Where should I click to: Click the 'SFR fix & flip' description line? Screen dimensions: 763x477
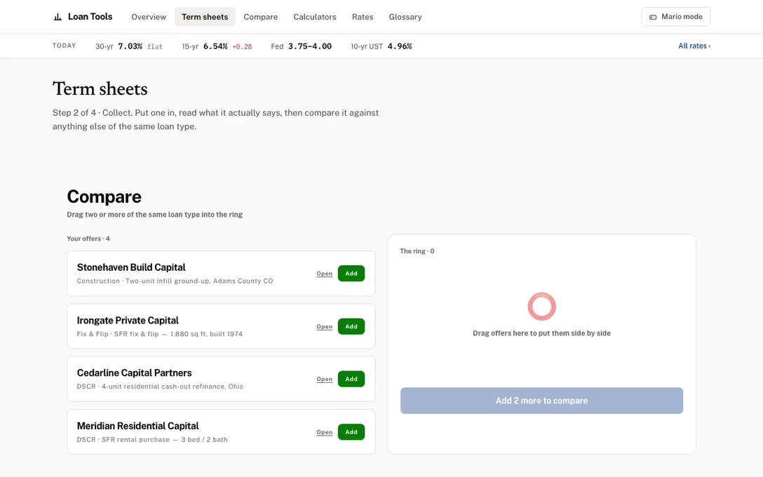click(160, 334)
